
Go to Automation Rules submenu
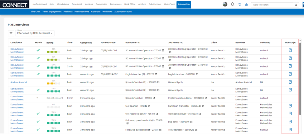coord(123,12)
